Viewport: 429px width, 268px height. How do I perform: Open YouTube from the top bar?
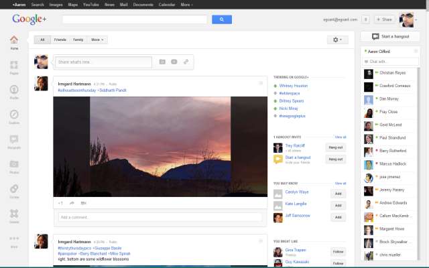click(x=91, y=5)
